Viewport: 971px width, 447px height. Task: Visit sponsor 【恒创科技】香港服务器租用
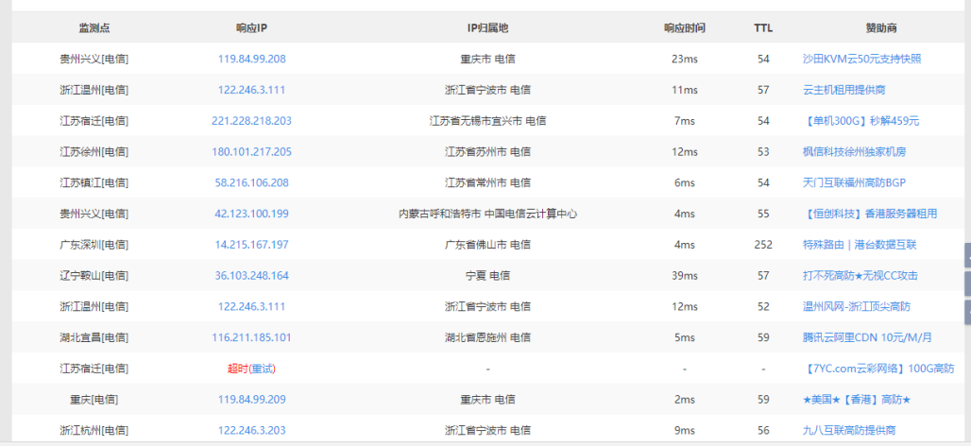point(870,214)
